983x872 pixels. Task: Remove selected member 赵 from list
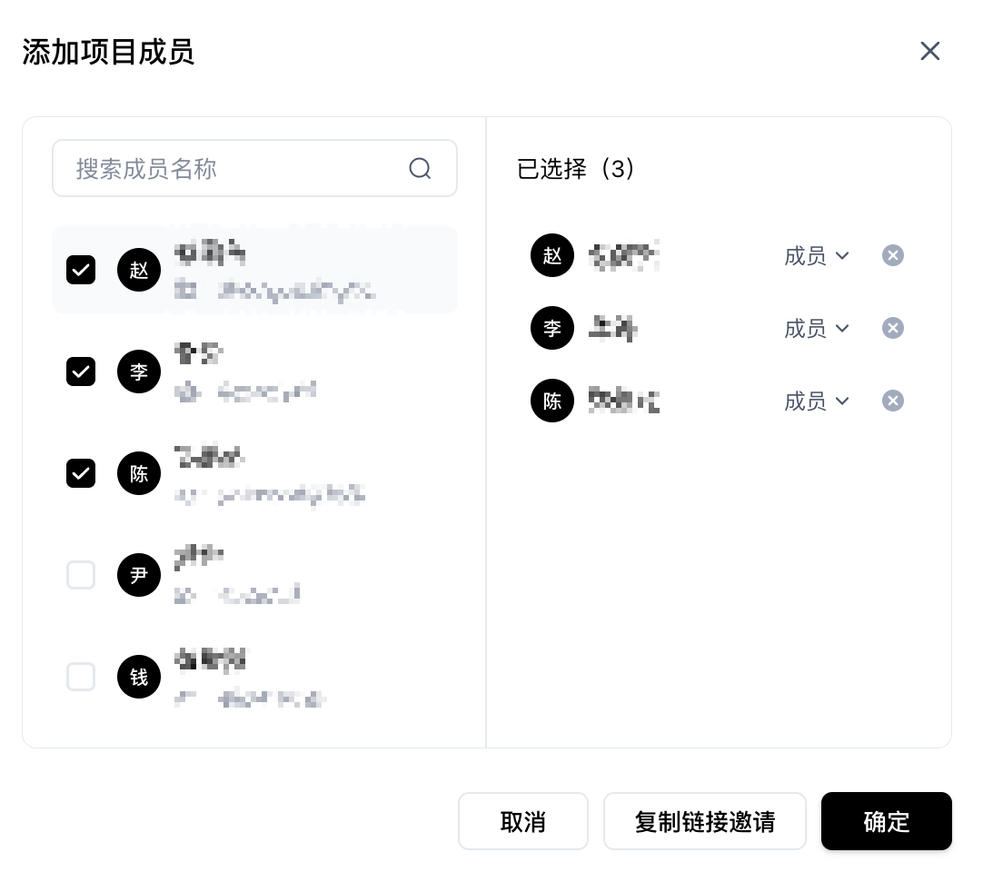pos(893,256)
